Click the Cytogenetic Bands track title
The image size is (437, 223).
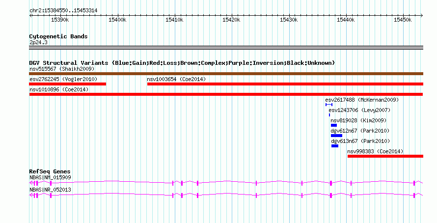58,36
